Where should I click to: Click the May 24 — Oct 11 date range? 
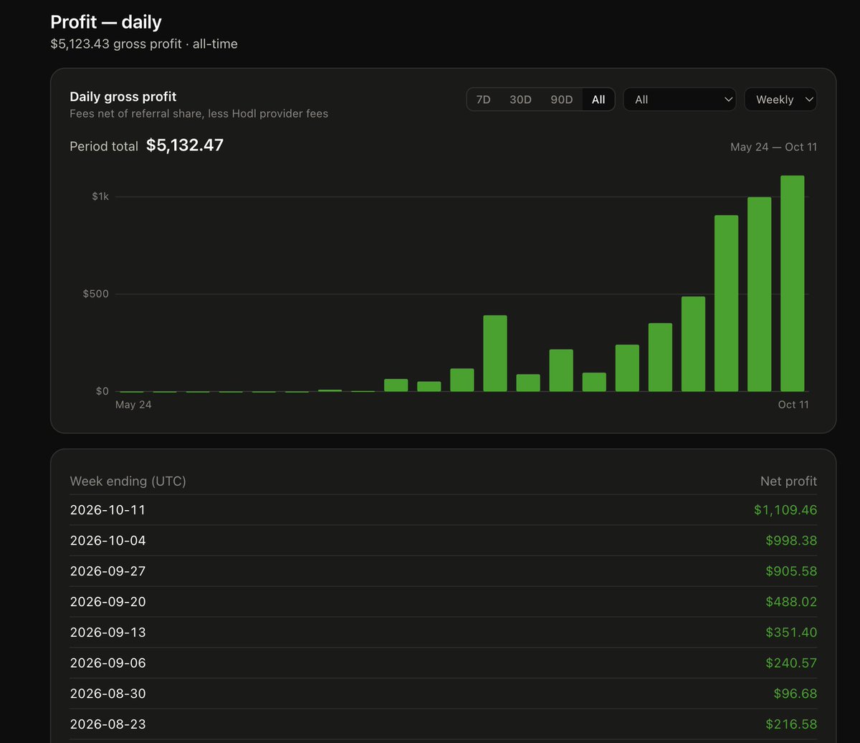pyautogui.click(x=773, y=147)
